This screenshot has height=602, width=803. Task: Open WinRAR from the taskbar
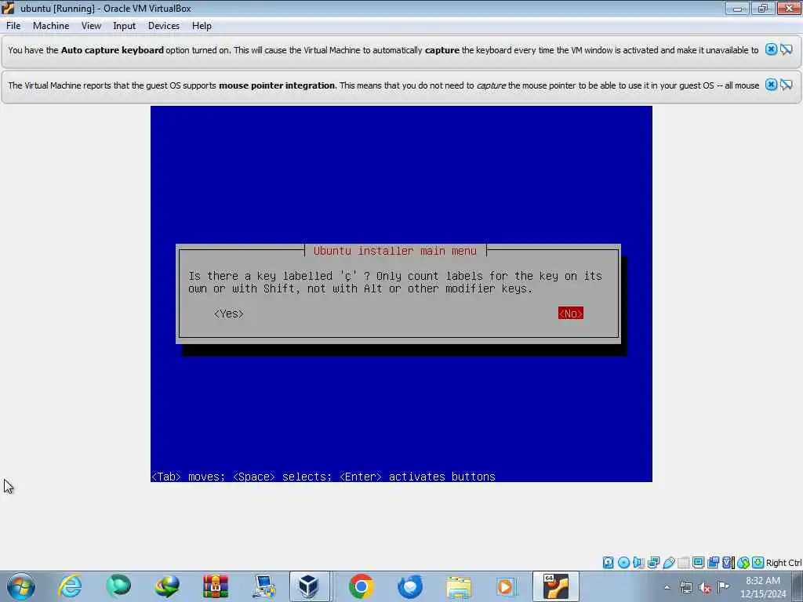click(216, 586)
